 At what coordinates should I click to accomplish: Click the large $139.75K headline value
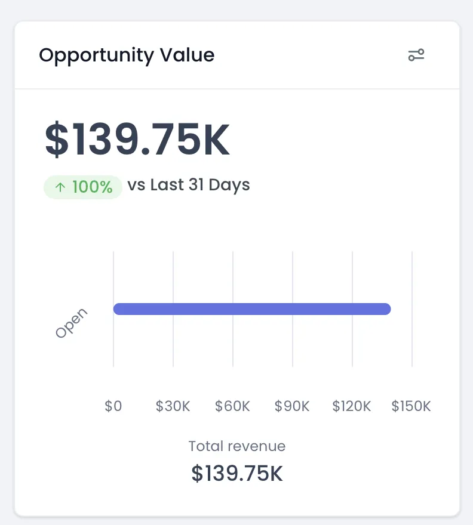(137, 140)
